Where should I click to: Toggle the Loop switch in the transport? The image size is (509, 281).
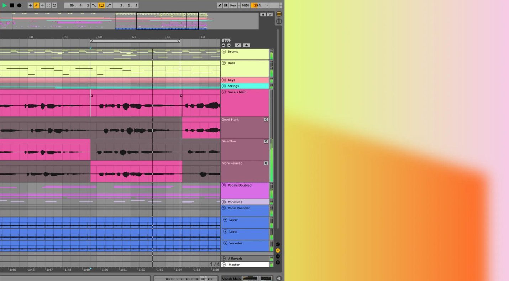(x=101, y=5)
